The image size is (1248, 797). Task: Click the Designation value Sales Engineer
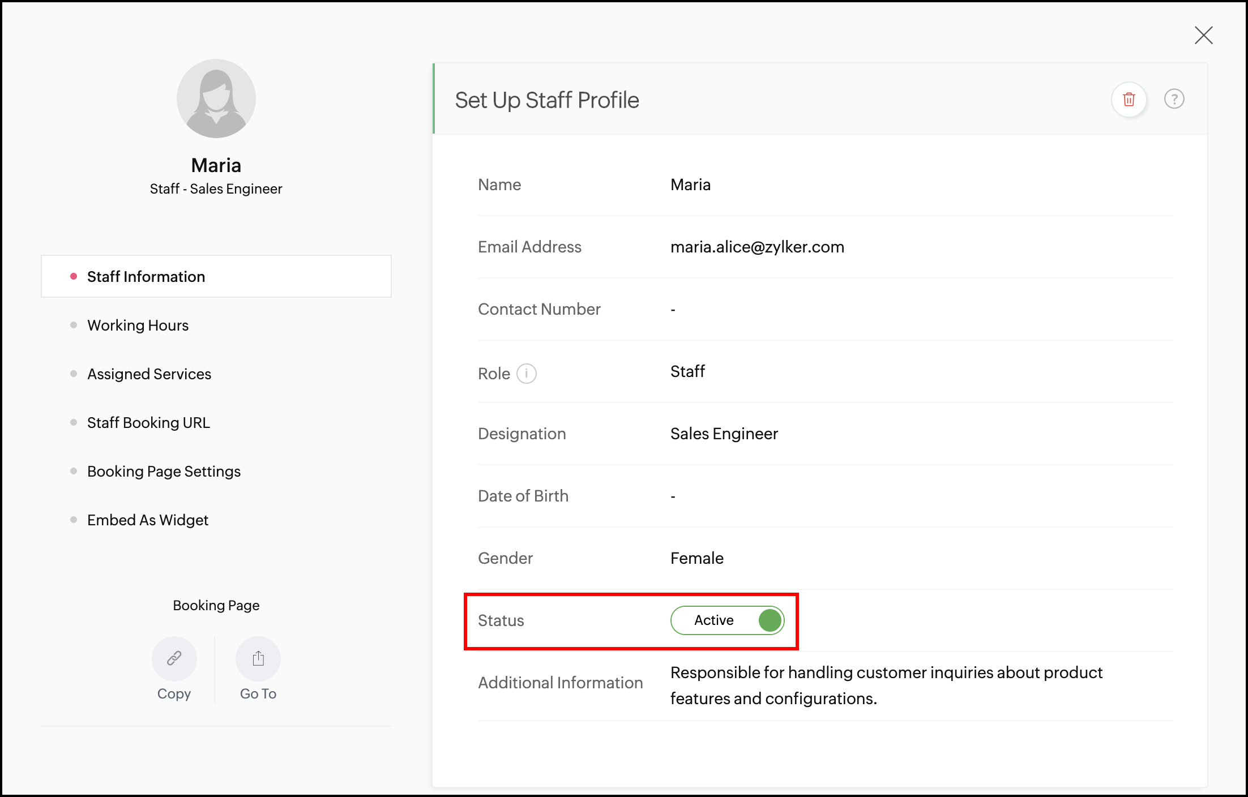coord(724,434)
